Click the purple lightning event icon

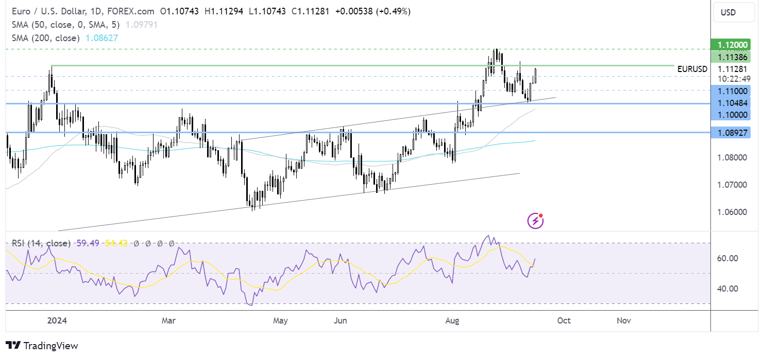536,221
